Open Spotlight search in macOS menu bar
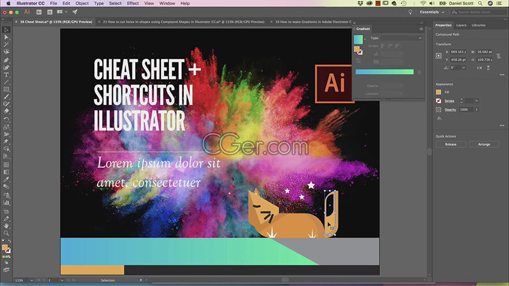Image resolution: width=509 pixels, height=286 pixels. coord(480,3)
